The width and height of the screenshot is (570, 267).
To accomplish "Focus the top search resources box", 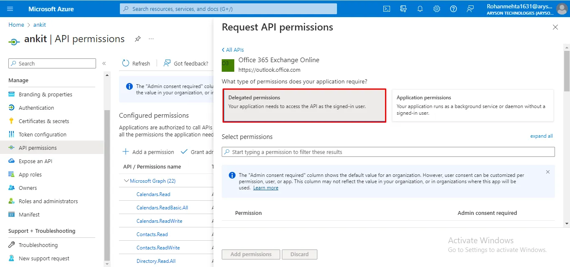I will pyautogui.click(x=228, y=9).
